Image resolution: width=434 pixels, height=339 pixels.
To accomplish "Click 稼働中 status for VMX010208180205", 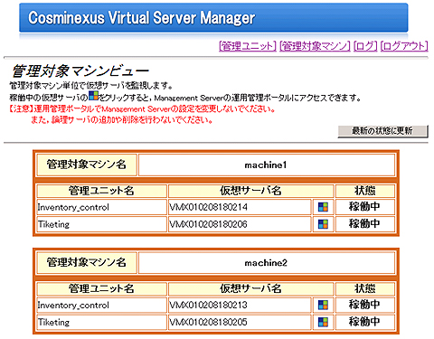I will 365,322.
